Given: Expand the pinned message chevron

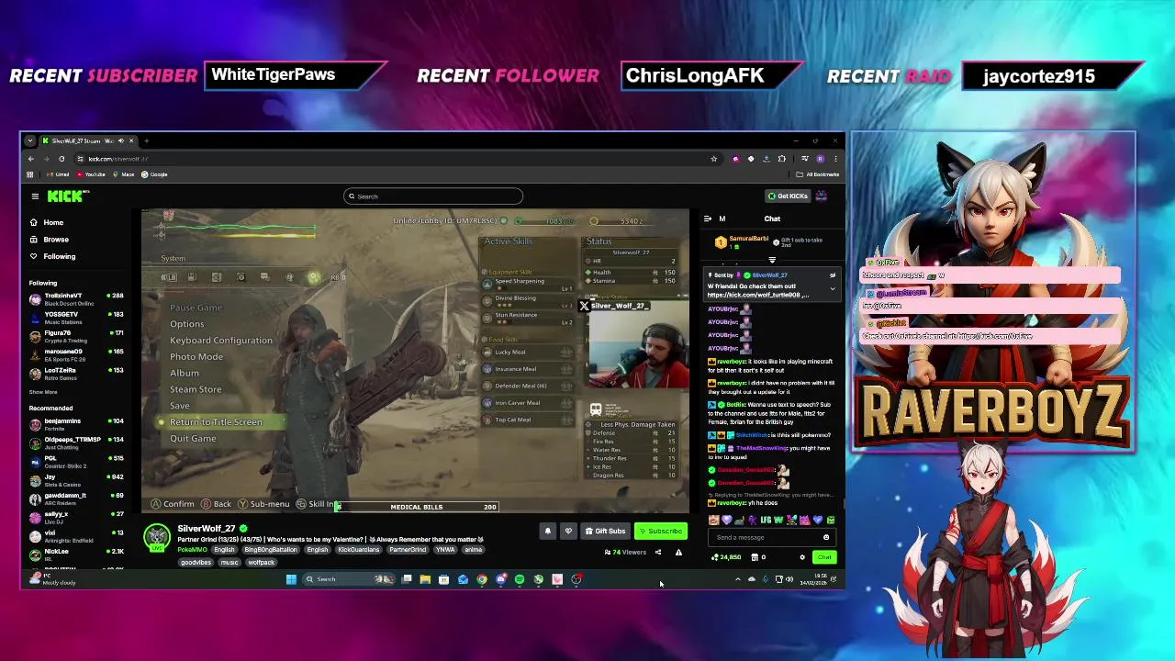Looking at the screenshot, I should 833,289.
